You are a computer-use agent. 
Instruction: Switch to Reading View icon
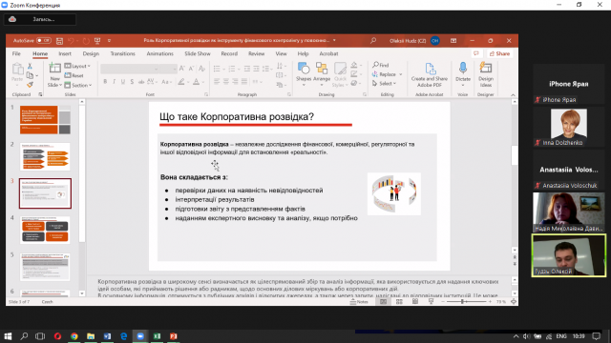point(415,302)
